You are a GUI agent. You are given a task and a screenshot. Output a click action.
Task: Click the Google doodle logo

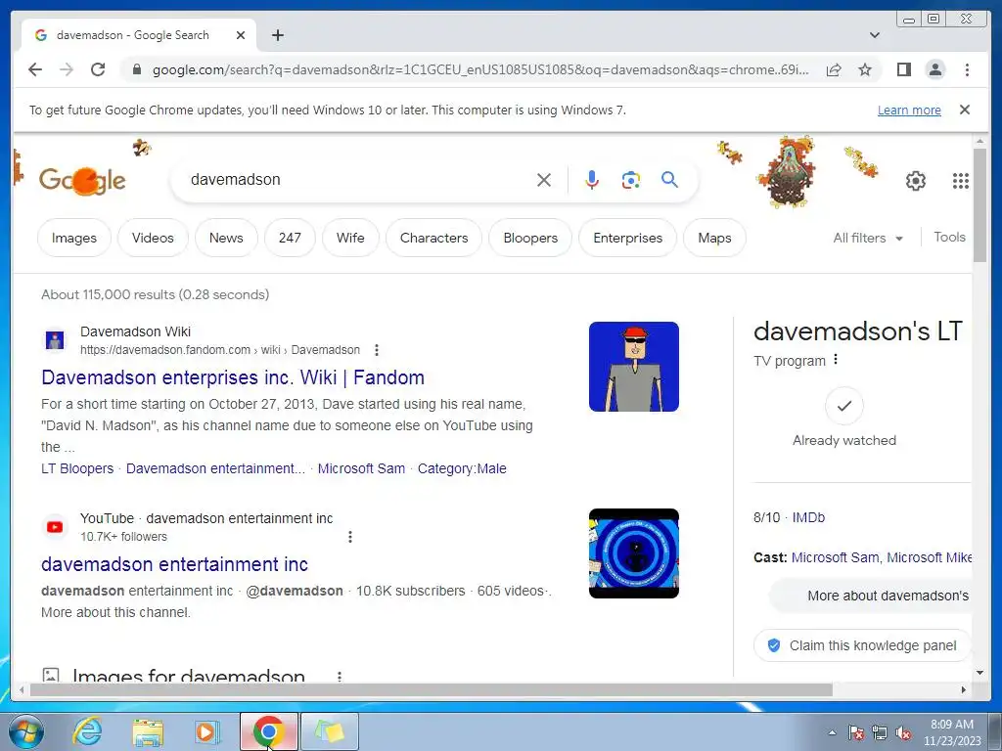coord(82,181)
